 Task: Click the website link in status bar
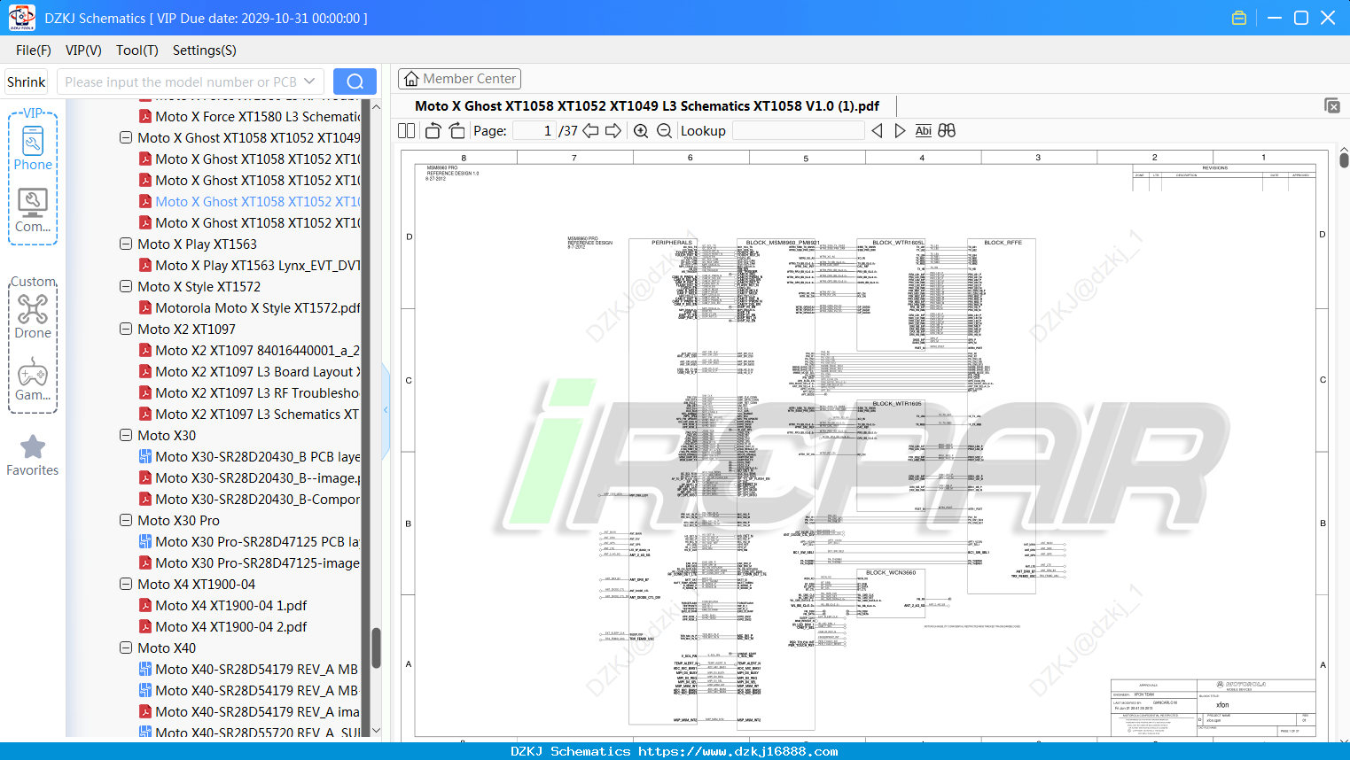[x=737, y=751]
